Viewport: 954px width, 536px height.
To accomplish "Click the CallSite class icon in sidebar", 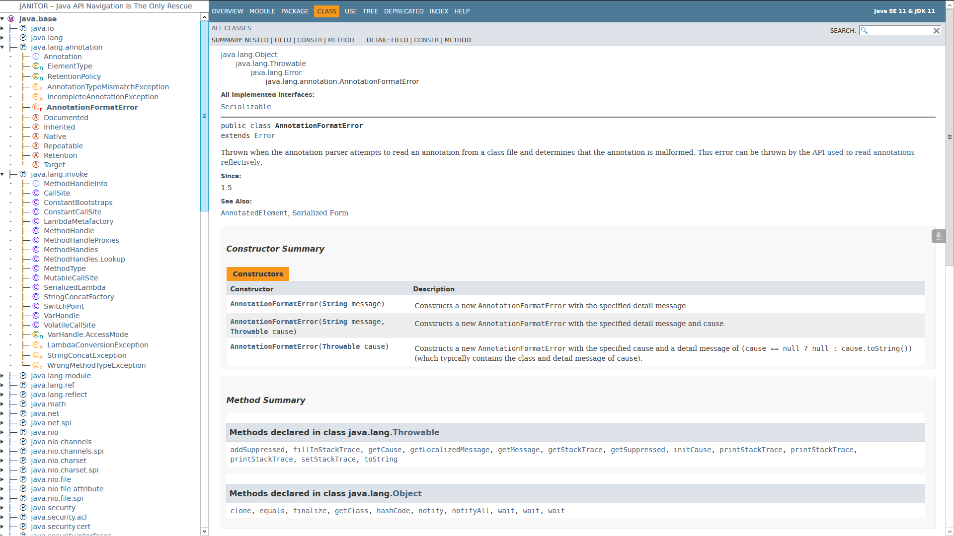I will (35, 193).
